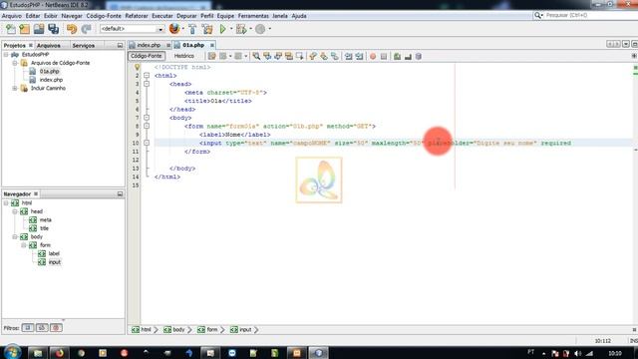Click the New File toolbar icon

click(x=11, y=29)
